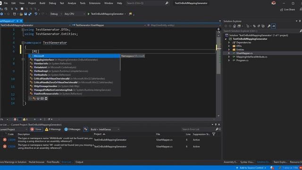
Task: Click the Collapse All icon in Solution Explorer
Action: point(259,26)
